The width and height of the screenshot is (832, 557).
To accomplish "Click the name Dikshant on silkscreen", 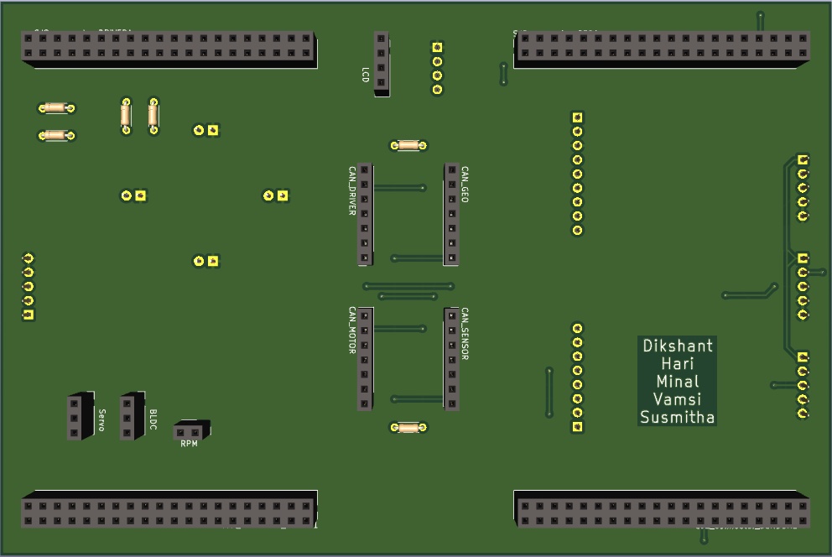I will [678, 346].
